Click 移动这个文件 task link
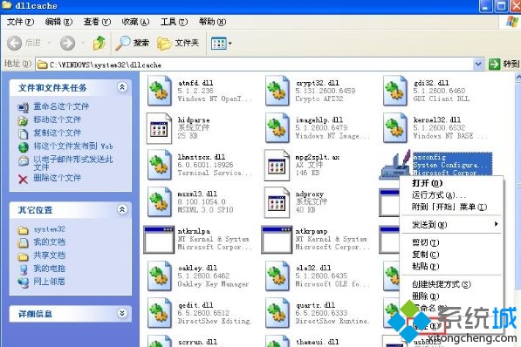The height and width of the screenshot is (347, 521). point(57,119)
